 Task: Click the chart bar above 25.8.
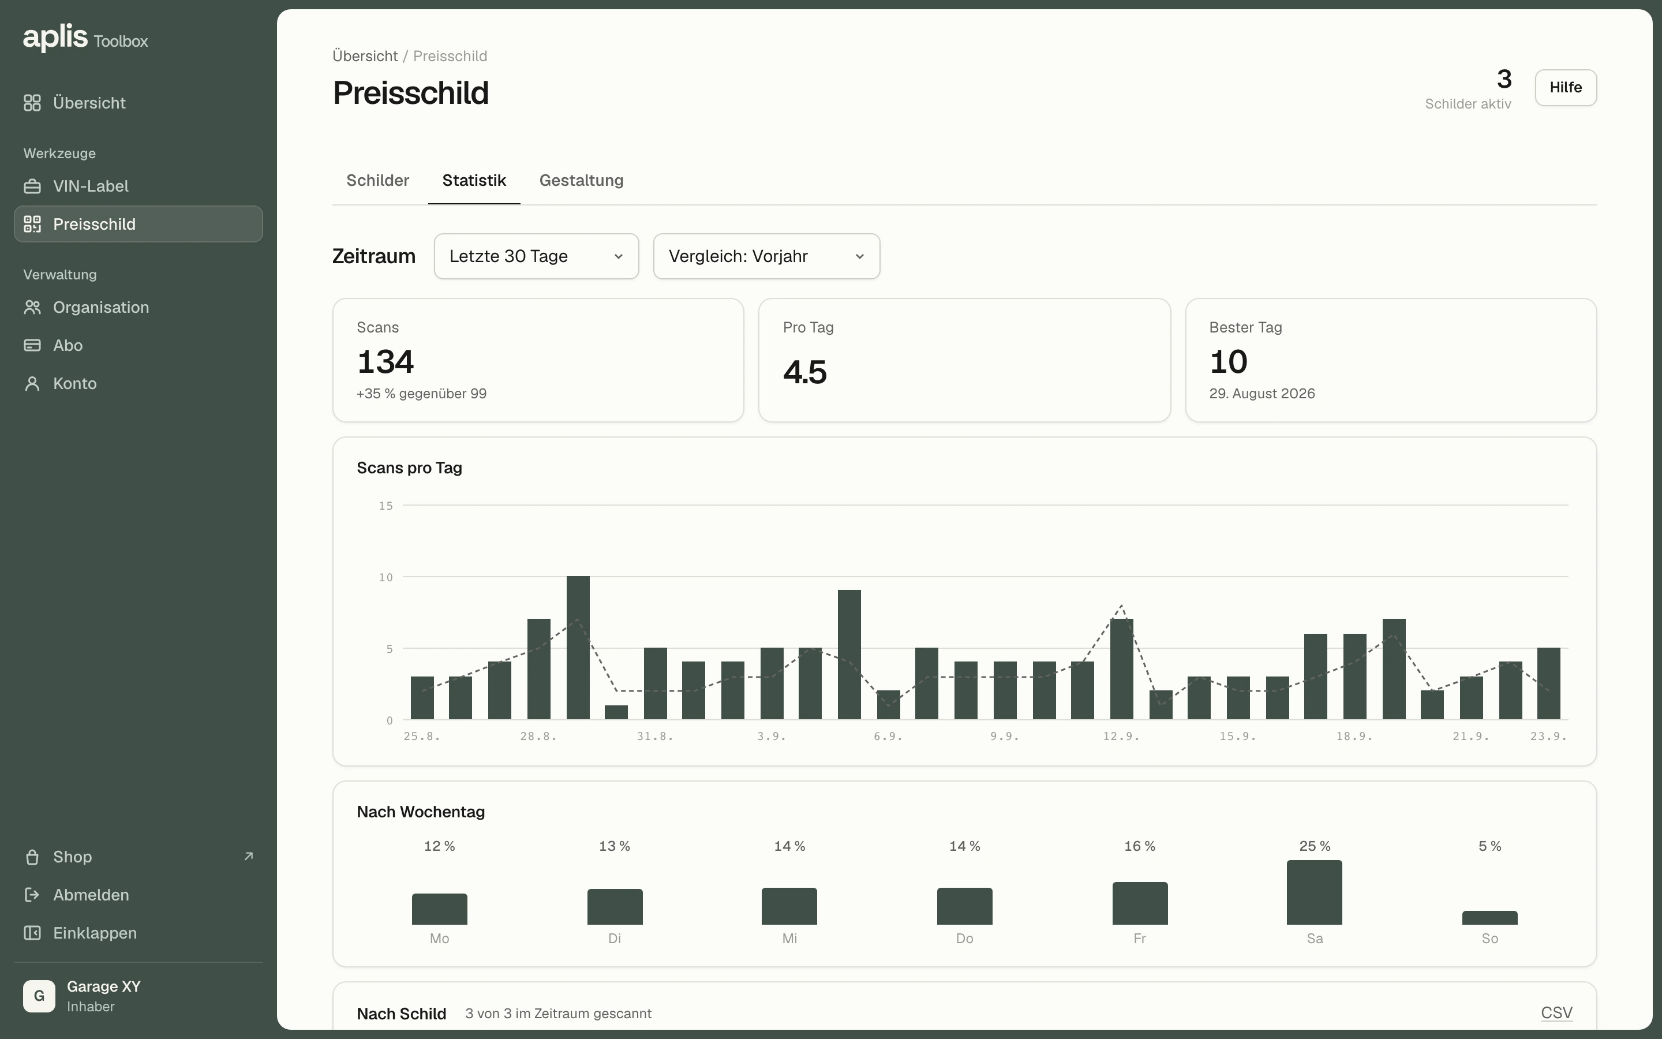point(422,697)
